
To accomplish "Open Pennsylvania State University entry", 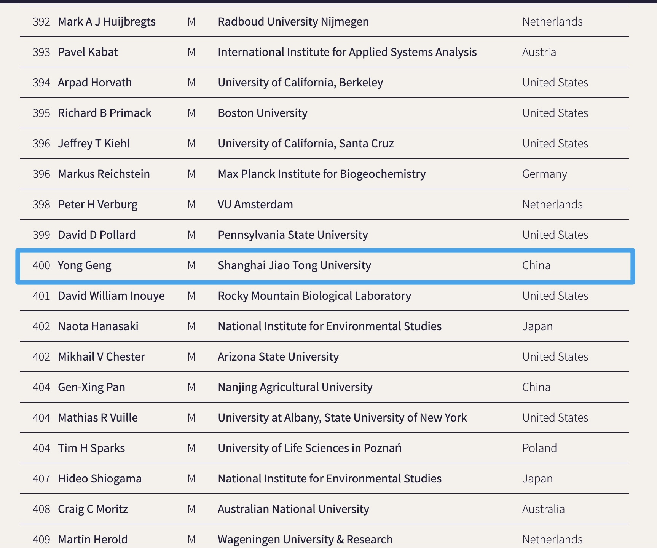I will (x=293, y=235).
